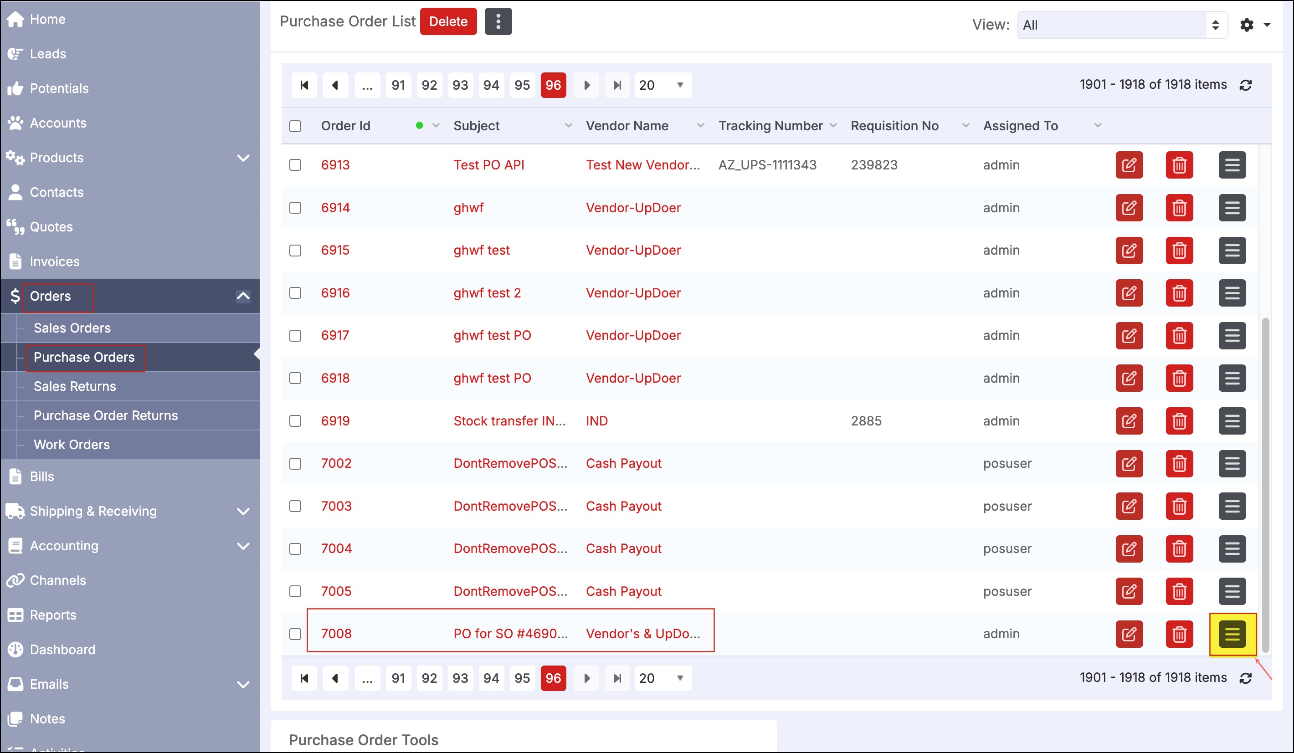Click the trash icon for order 6916
Image resolution: width=1294 pixels, height=753 pixels.
(x=1179, y=293)
